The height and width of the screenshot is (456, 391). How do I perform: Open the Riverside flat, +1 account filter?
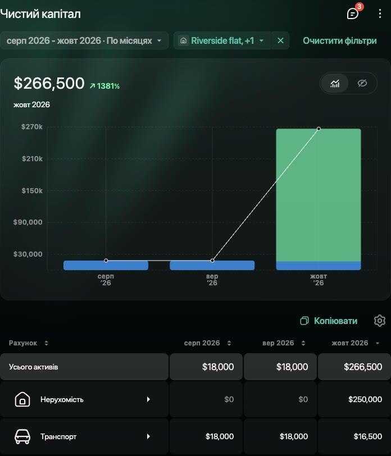222,40
